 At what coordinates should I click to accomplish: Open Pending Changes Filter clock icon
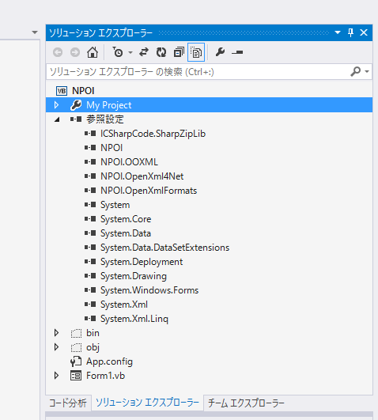pos(117,52)
